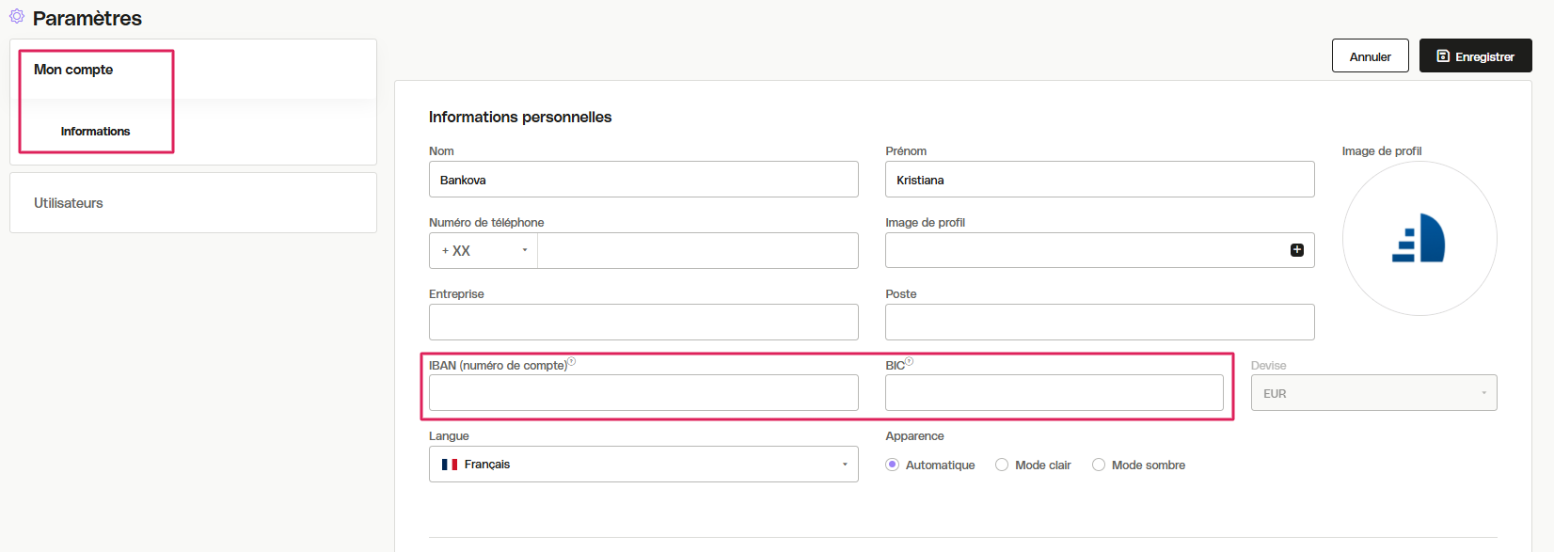Click the IBAN account number field
The width and height of the screenshot is (1554, 552).
click(643, 393)
